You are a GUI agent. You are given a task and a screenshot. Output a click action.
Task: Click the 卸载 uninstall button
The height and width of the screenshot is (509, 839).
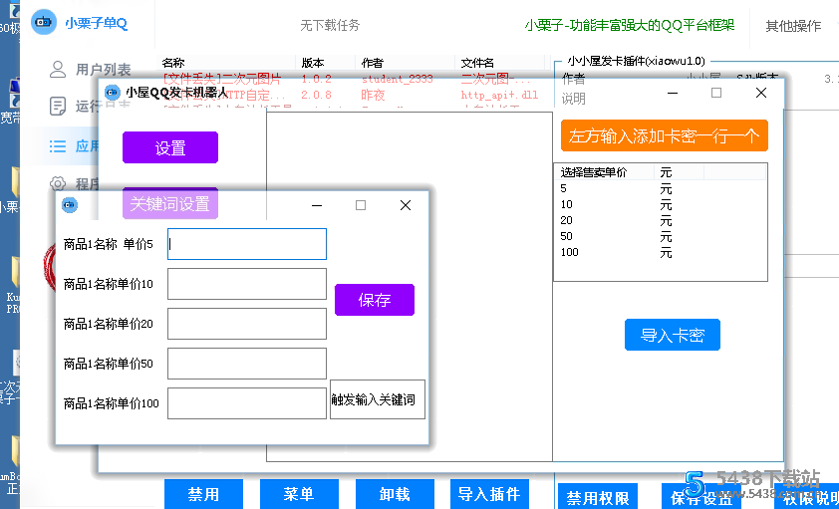395,494
